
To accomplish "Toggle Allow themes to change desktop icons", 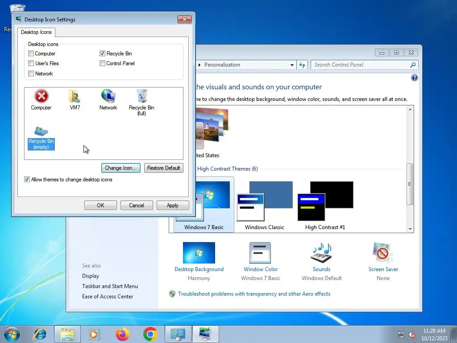I will coord(27,180).
